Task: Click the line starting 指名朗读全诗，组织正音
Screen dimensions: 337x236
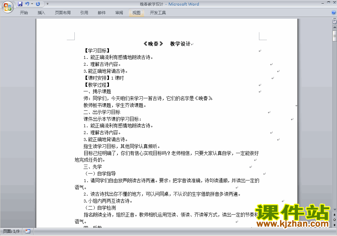Action: coord(170,215)
